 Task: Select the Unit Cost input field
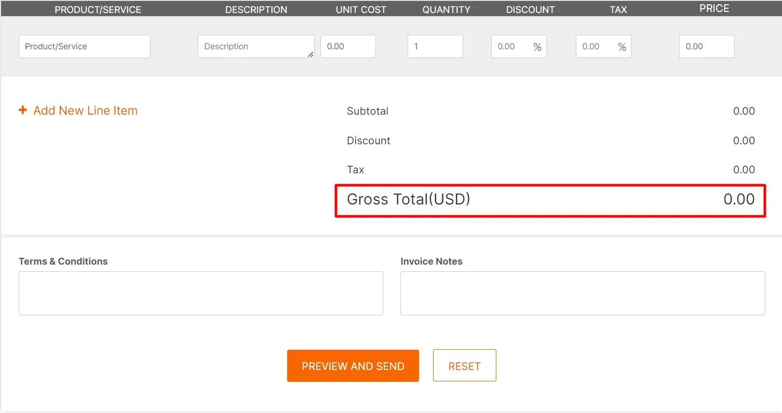point(348,46)
